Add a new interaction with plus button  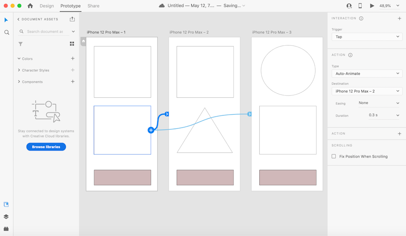pyautogui.click(x=399, y=18)
